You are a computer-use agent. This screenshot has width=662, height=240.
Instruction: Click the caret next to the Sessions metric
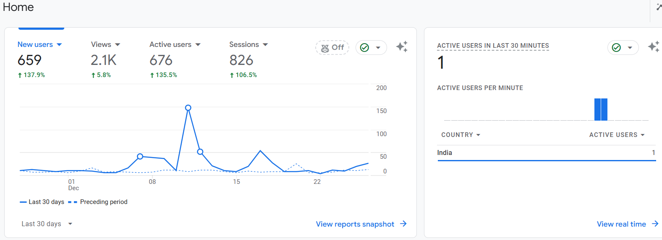(x=265, y=45)
